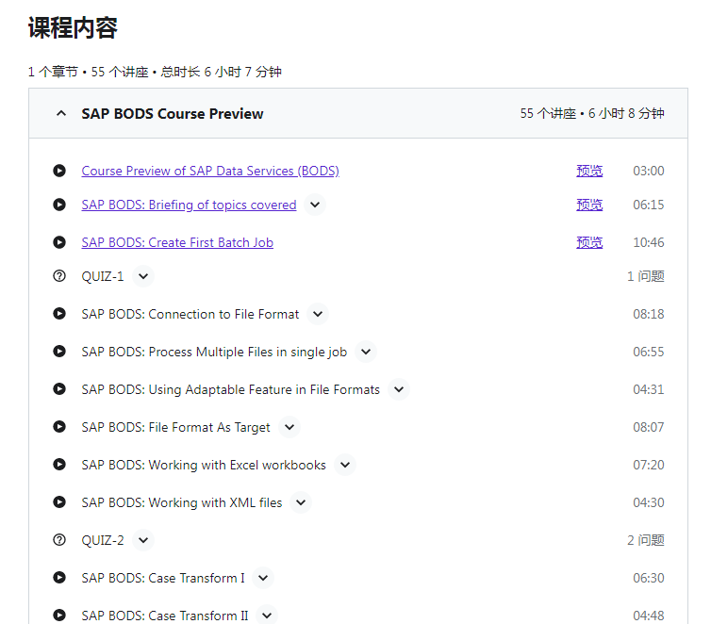This screenshot has height=624, width=711.
Task: Click the QUIZ-1 row title
Action: coord(103,276)
